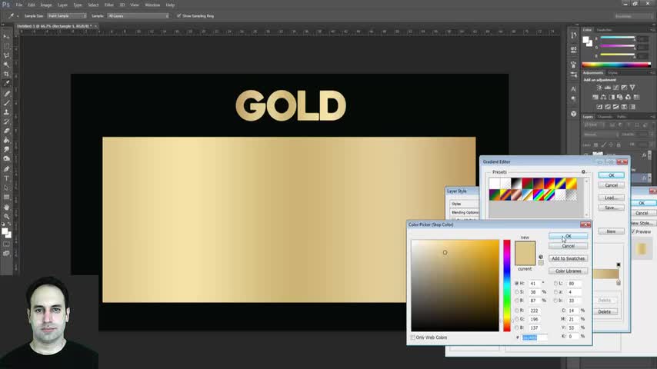The image size is (657, 369).
Task: Open workspace switcher dropdown at top right
Action: point(633,16)
